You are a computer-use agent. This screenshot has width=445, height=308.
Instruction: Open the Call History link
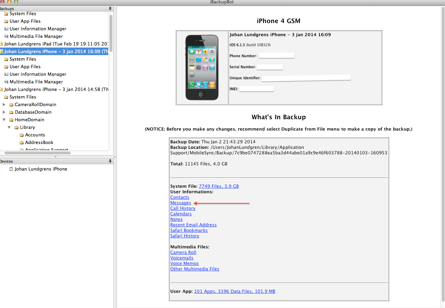pos(183,208)
